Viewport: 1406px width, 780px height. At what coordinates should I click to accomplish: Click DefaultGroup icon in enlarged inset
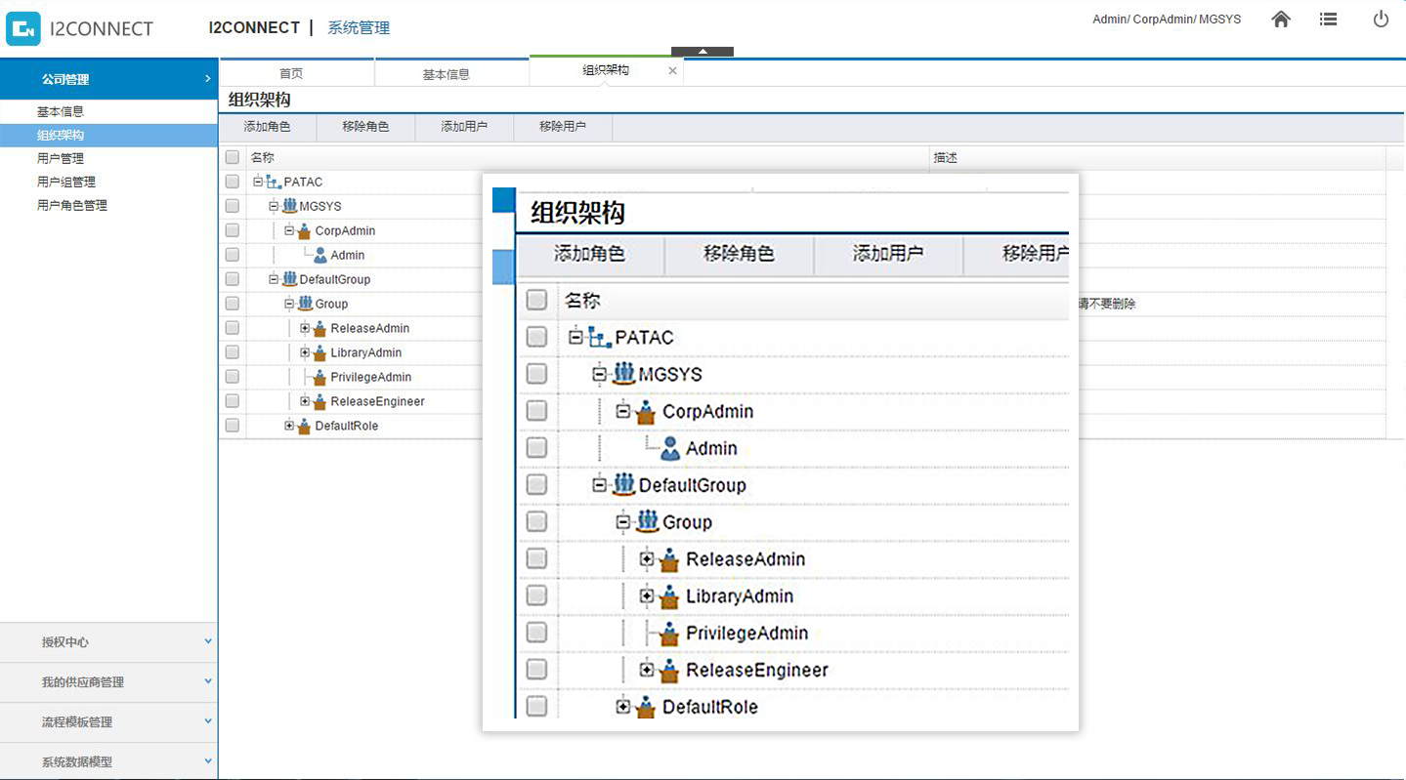(623, 485)
